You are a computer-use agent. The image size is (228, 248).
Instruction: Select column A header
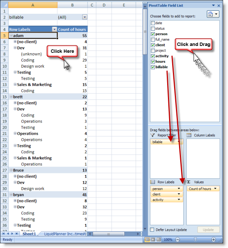click(x=33, y=5)
